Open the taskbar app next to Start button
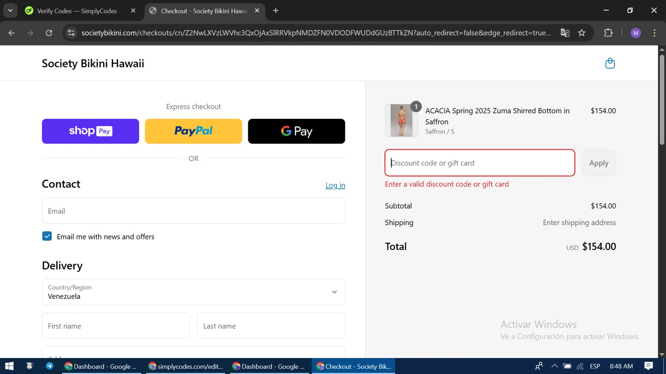The height and width of the screenshot is (374, 666). [x=30, y=366]
